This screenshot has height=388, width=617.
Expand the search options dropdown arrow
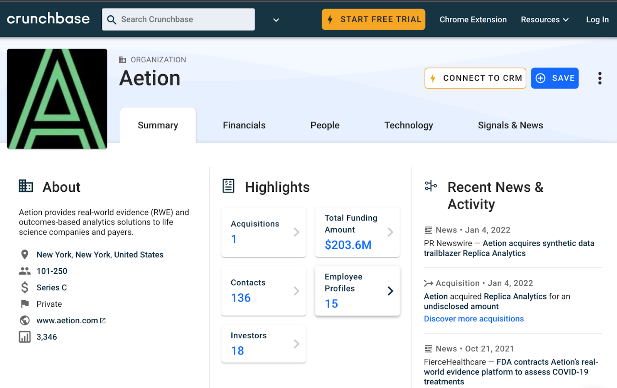pos(276,20)
